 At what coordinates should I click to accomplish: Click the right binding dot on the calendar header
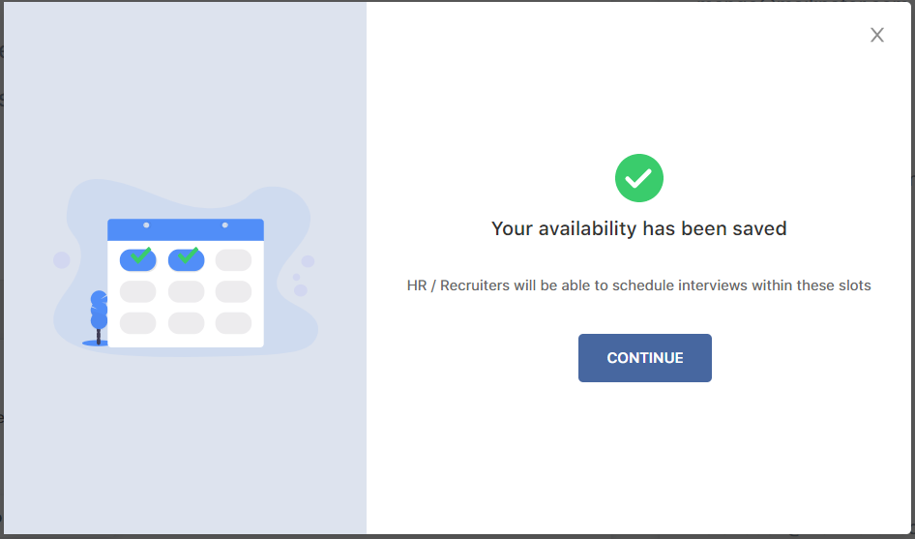[224, 225]
